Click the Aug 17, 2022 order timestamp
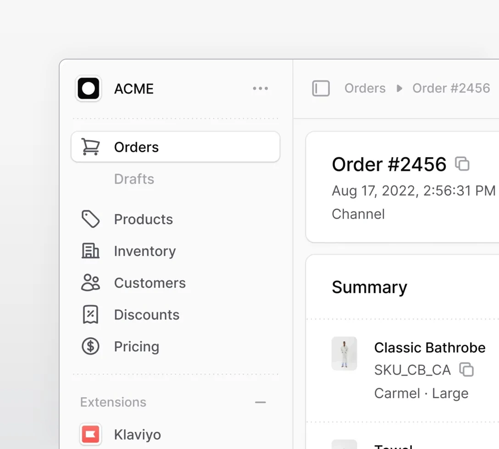This screenshot has width=499, height=449. click(x=413, y=191)
